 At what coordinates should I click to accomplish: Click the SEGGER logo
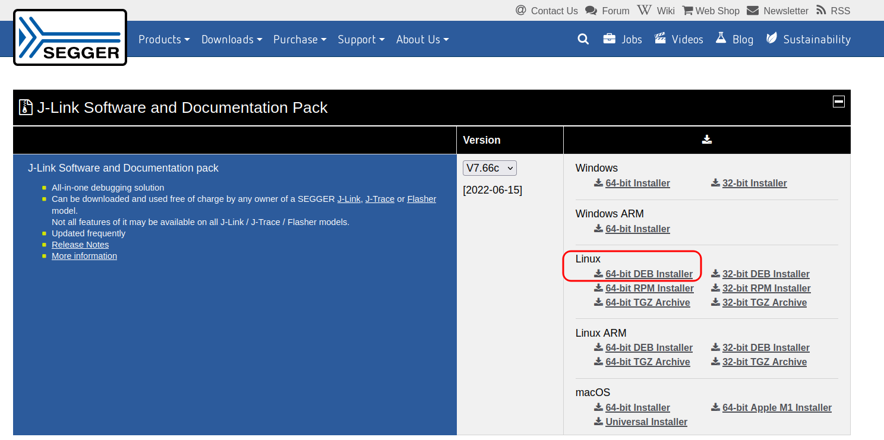point(70,37)
